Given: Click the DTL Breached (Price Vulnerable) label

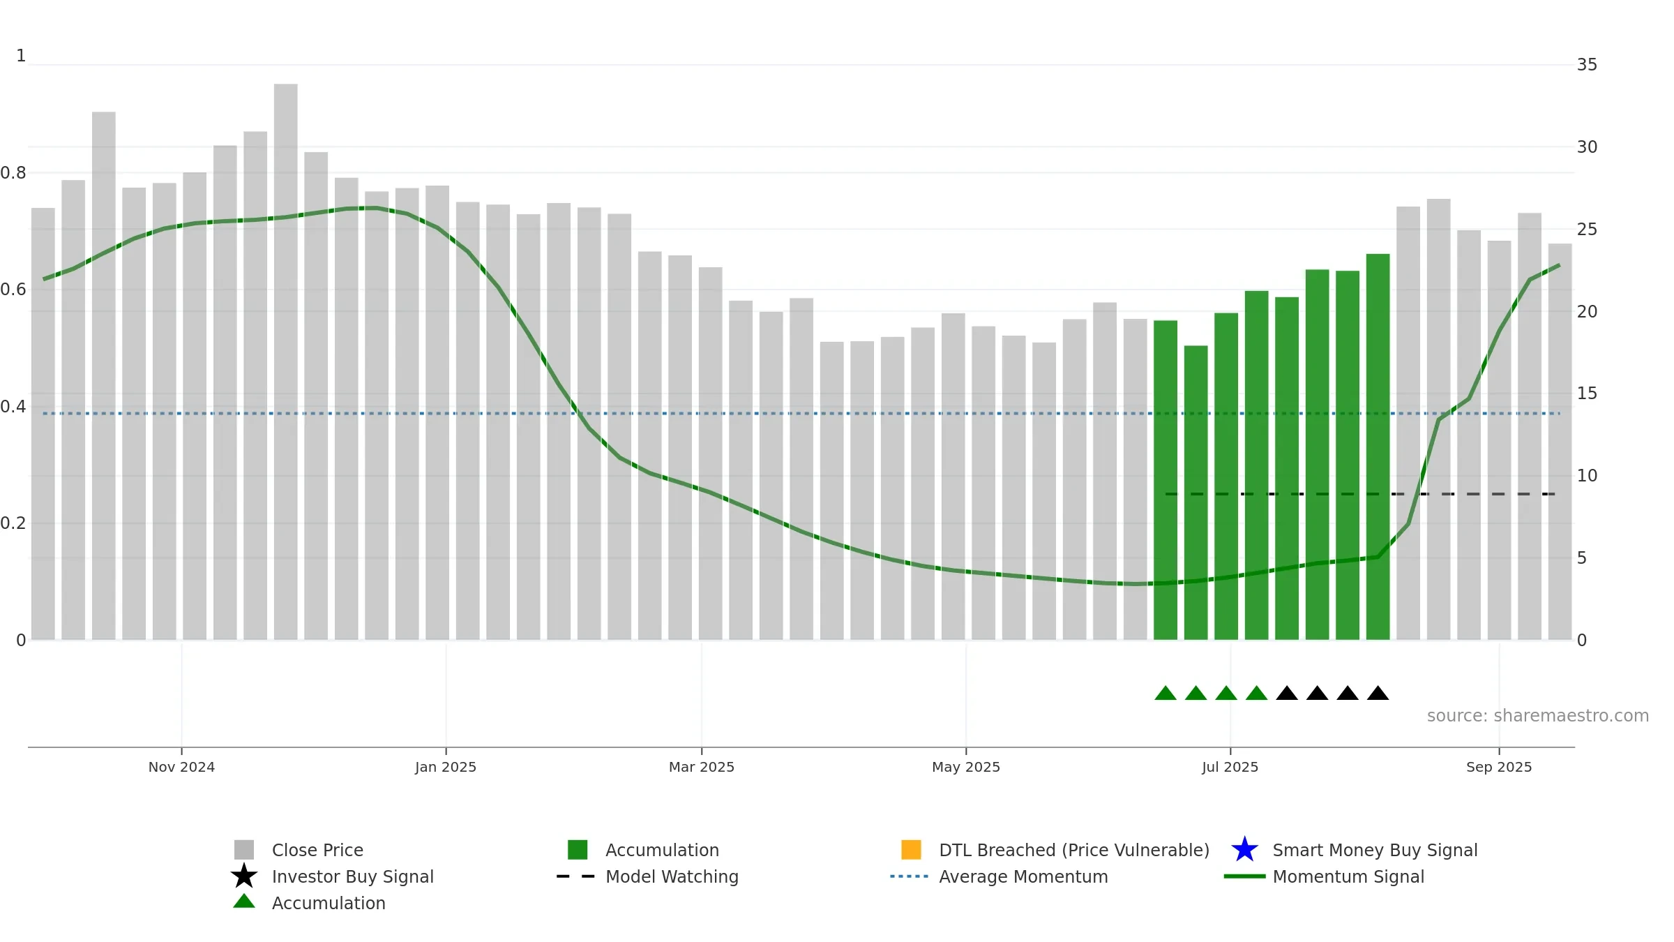Looking at the screenshot, I should (x=1074, y=850).
